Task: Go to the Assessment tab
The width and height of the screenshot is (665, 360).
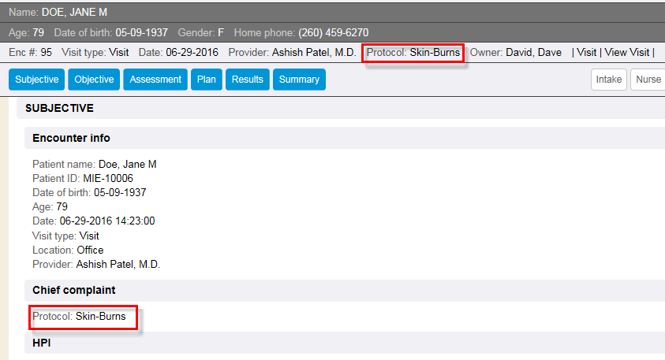Action: click(155, 80)
